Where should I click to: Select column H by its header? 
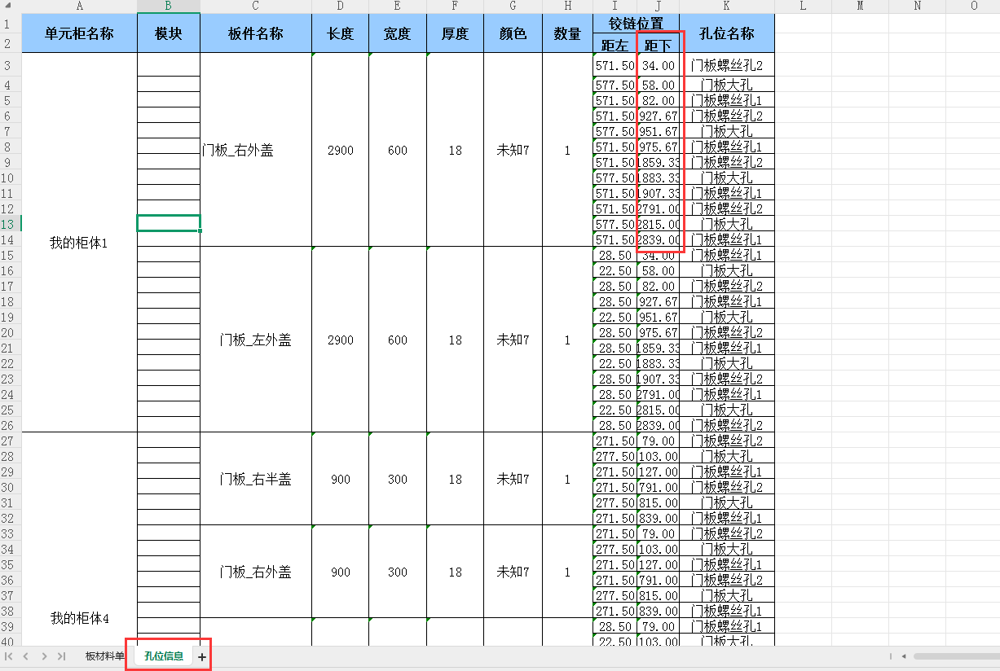[567, 6]
